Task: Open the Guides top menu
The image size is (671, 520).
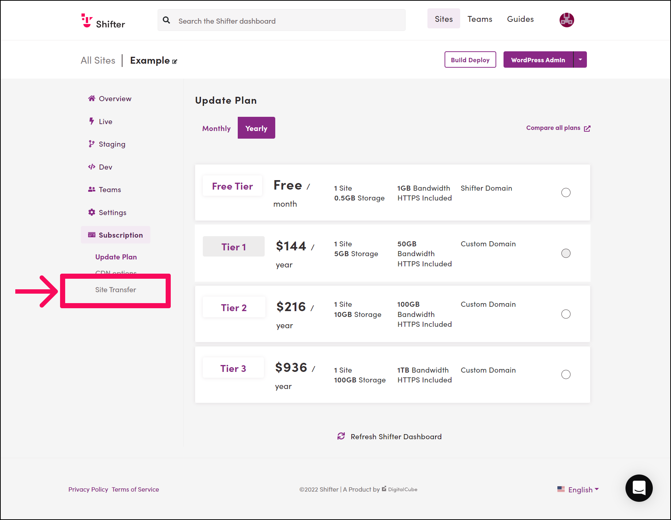Action: [x=520, y=19]
